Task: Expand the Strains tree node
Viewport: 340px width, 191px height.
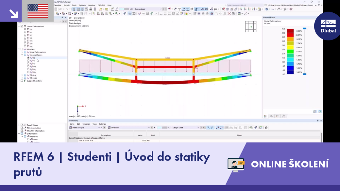Action: (22, 75)
